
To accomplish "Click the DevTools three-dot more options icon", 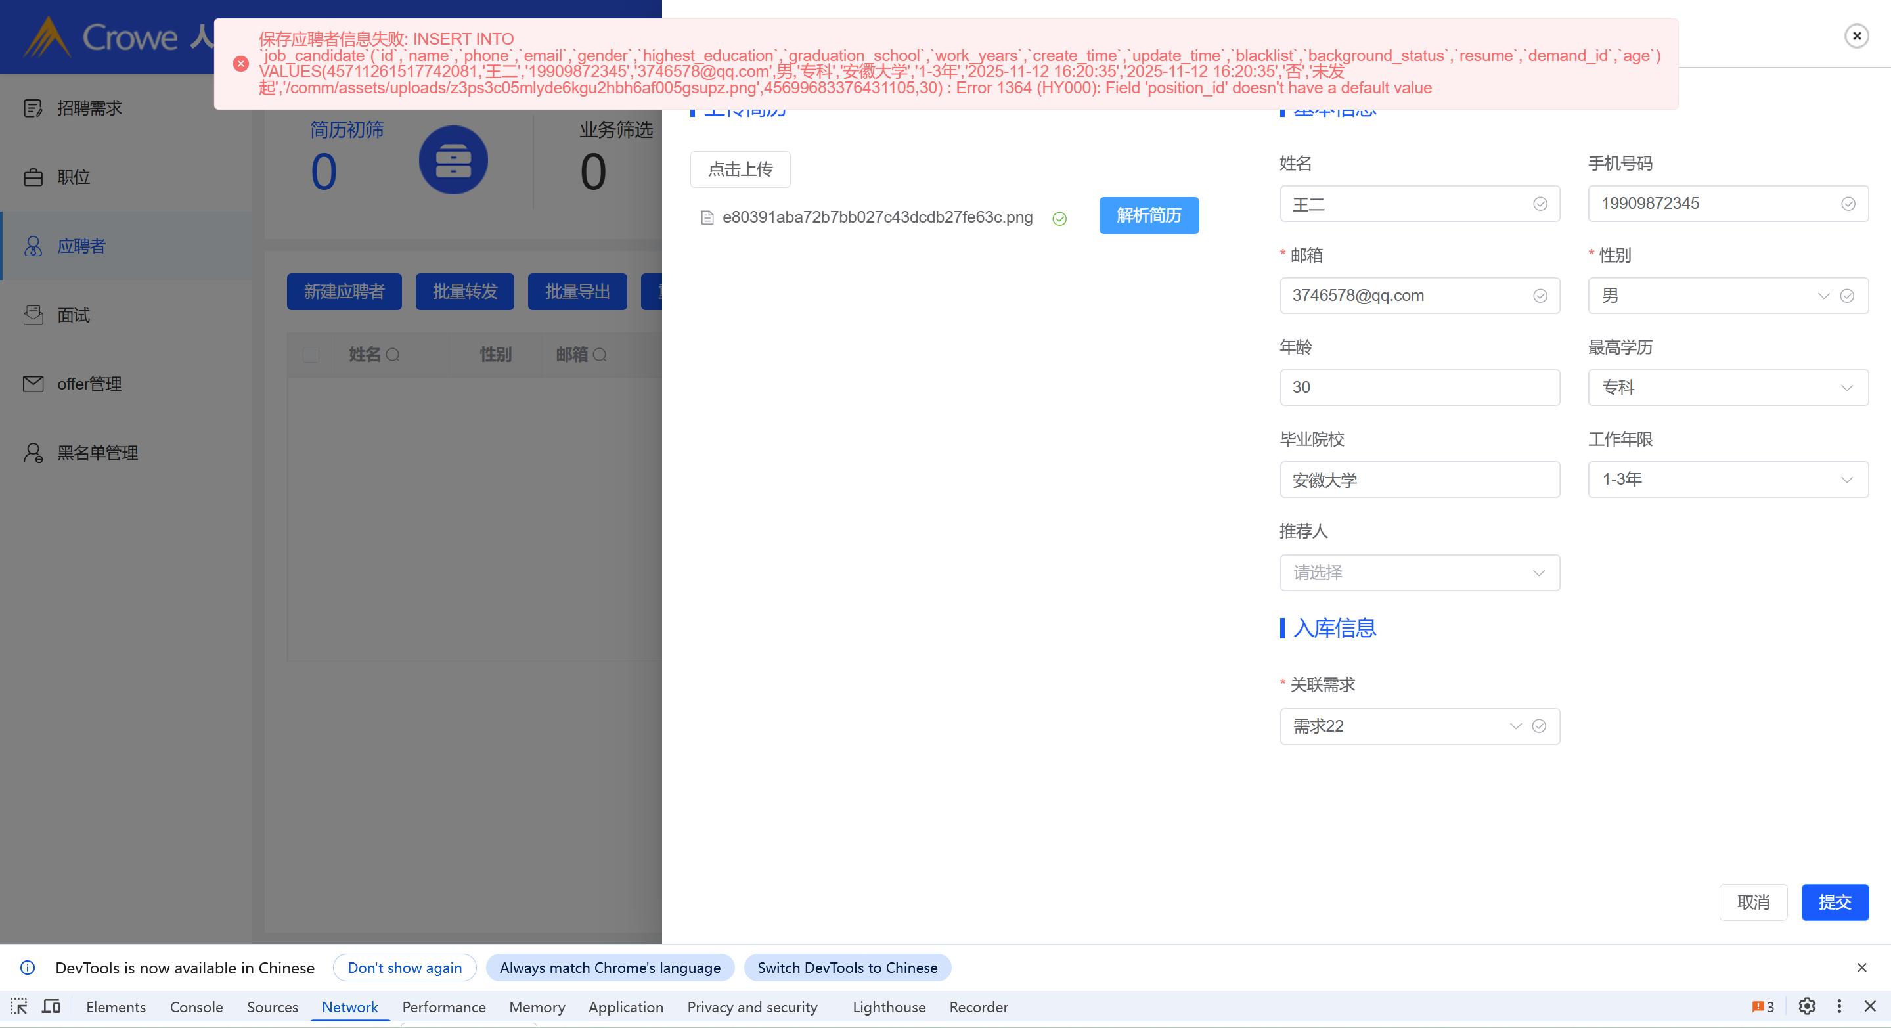I will click(x=1839, y=1006).
